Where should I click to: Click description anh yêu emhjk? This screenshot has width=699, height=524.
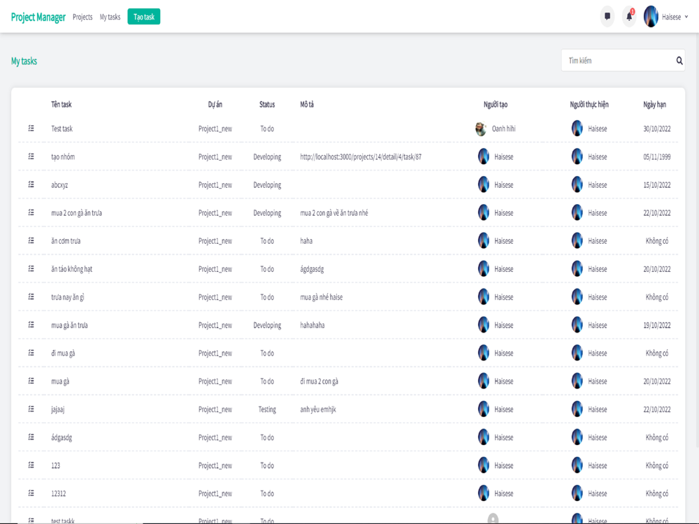318,409
